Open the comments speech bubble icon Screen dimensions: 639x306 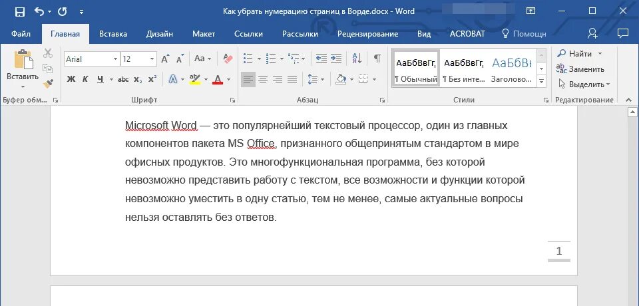(622, 33)
